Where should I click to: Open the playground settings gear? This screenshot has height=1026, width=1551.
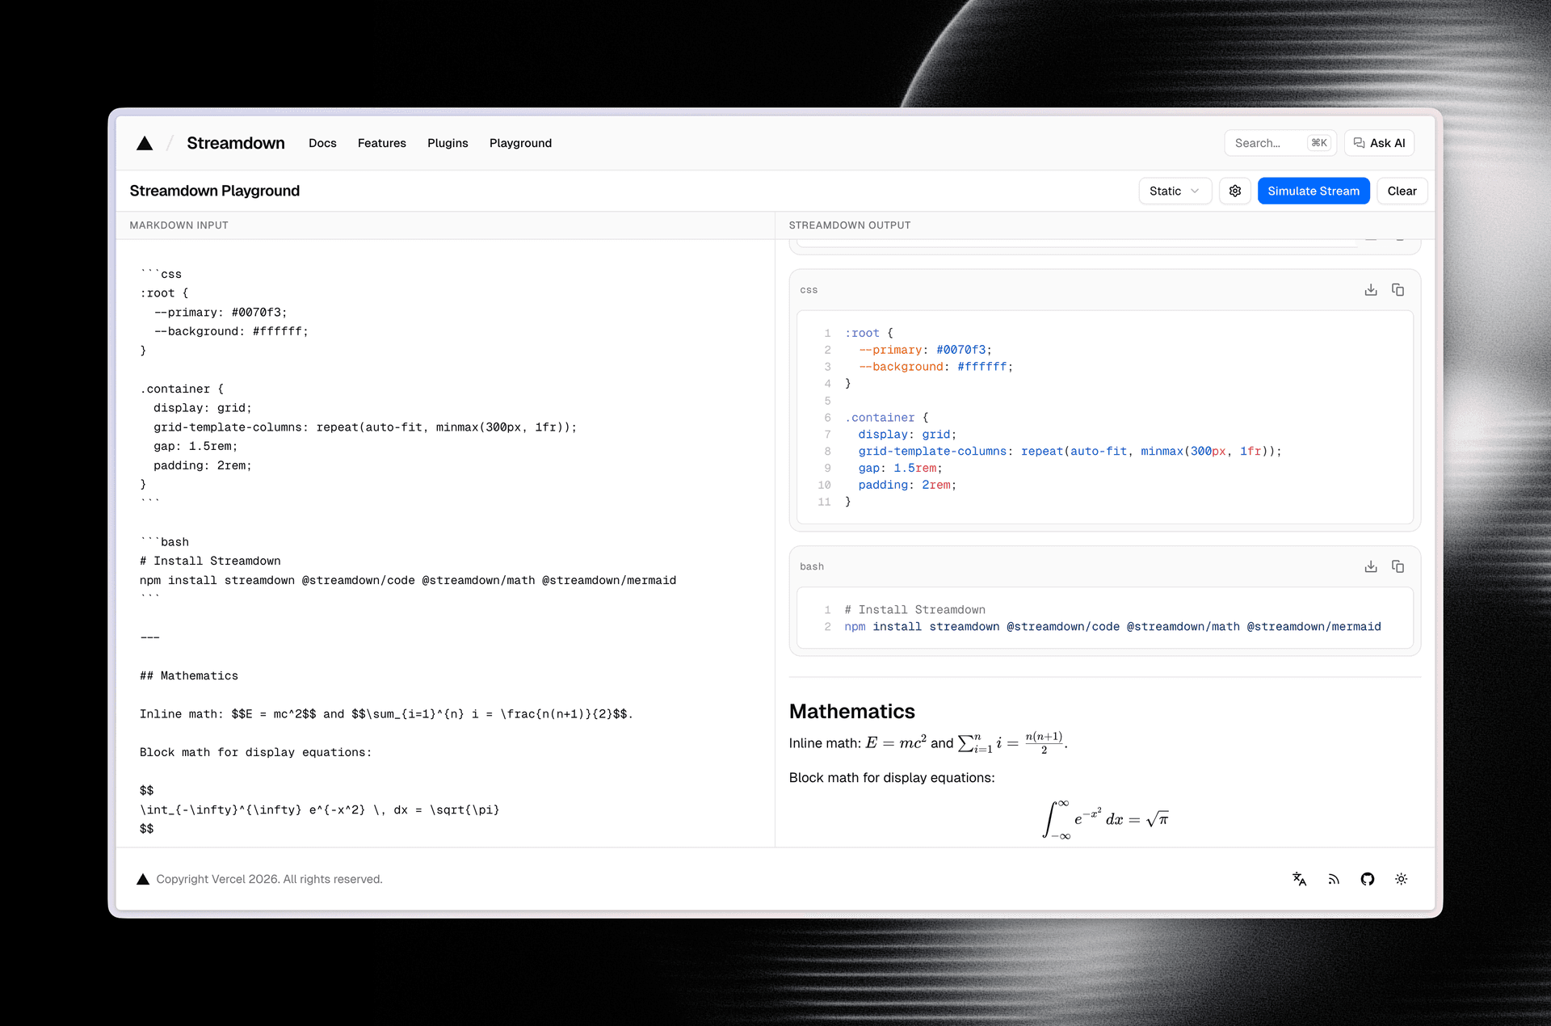click(x=1234, y=191)
